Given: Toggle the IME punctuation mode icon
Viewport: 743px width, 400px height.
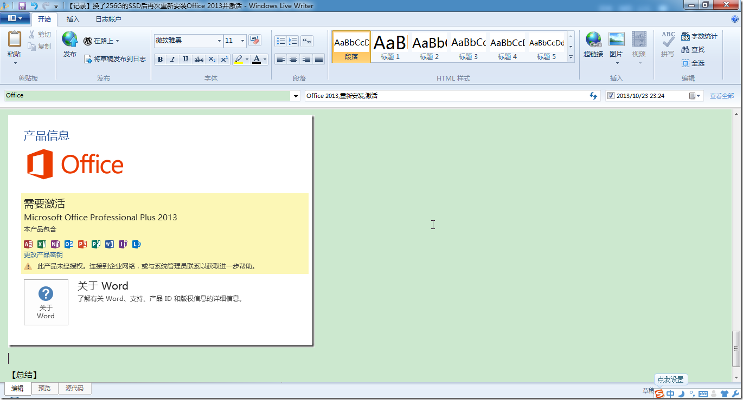Looking at the screenshot, I should tap(691, 394).
